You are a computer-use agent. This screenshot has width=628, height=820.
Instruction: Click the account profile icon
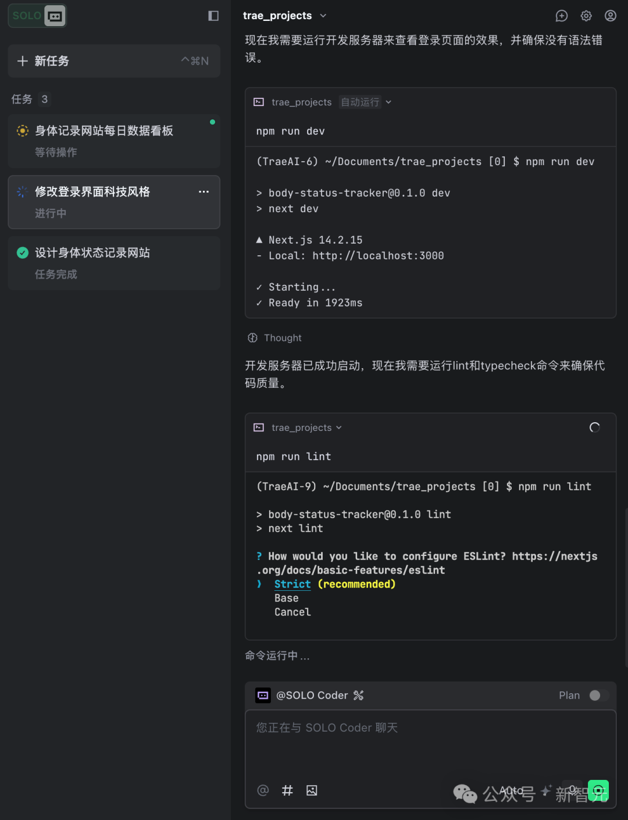[609, 16]
